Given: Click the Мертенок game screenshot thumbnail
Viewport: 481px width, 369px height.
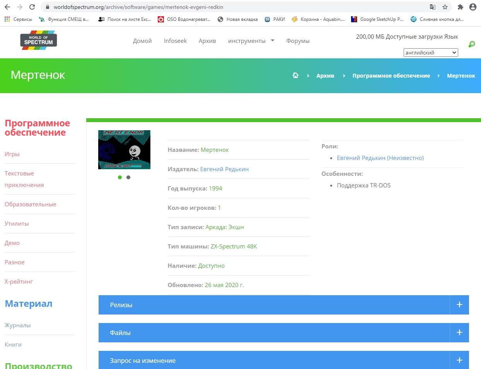Looking at the screenshot, I should (124, 150).
